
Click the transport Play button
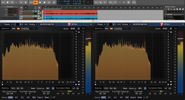click(x=35, y=2)
